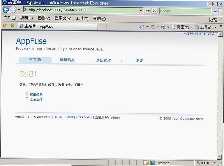This screenshot has width=224, height=166.
Task: Open the 编辑(E) menu
Action: (x=27, y=18)
